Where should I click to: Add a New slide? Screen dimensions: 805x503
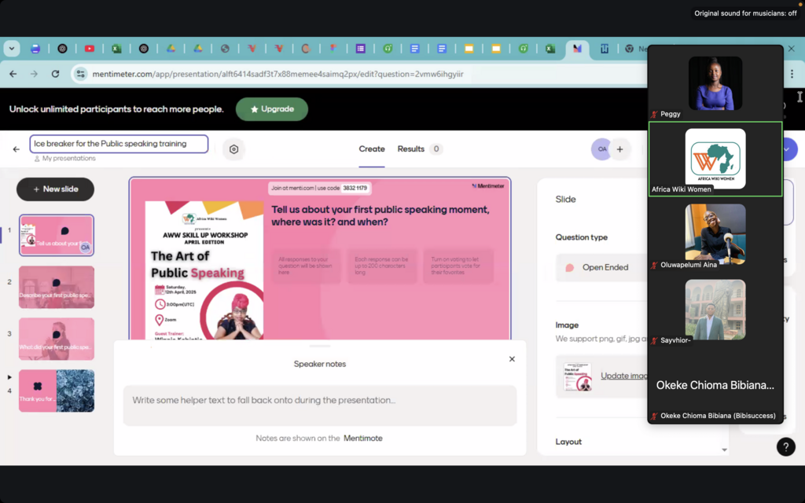pyautogui.click(x=56, y=189)
